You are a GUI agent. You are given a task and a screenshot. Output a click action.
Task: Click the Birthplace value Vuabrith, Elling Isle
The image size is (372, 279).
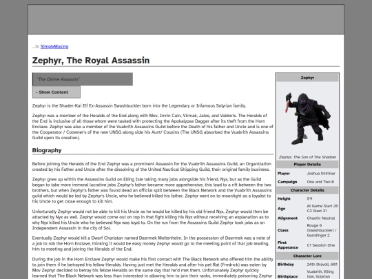(x=320, y=274)
